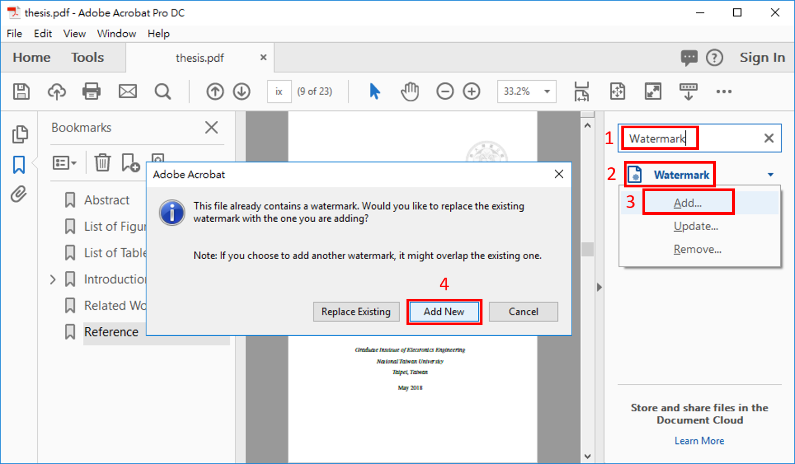Click the Add New button

444,311
